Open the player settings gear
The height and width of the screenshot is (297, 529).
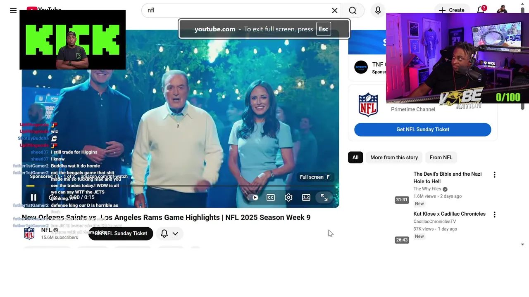coord(288,198)
